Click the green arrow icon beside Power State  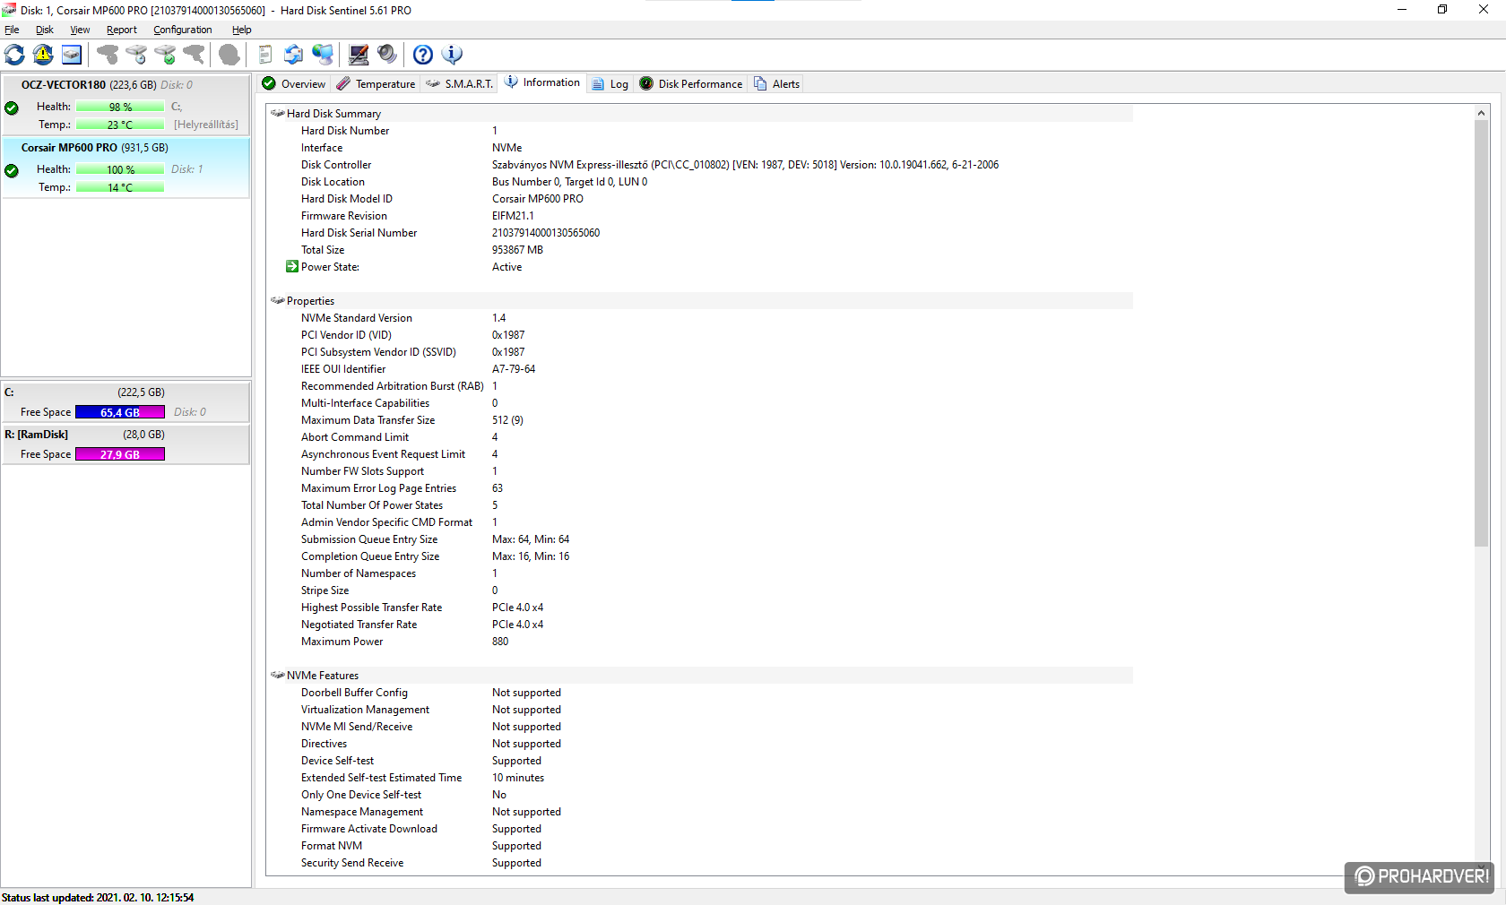(x=292, y=266)
